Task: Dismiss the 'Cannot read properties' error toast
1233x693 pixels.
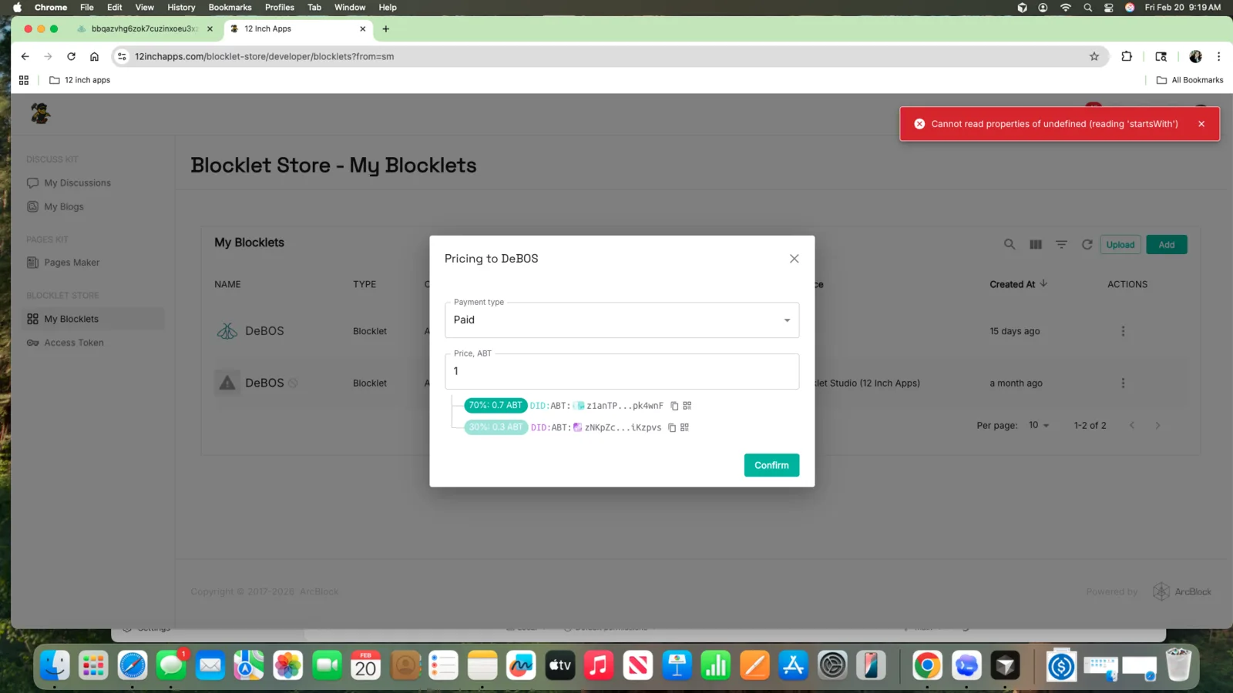Action: tap(1201, 124)
